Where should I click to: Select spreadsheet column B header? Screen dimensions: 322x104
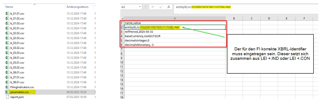234,18
